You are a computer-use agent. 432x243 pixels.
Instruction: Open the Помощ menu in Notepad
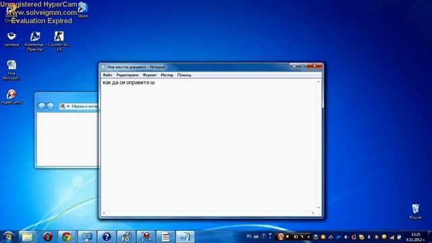coord(184,75)
